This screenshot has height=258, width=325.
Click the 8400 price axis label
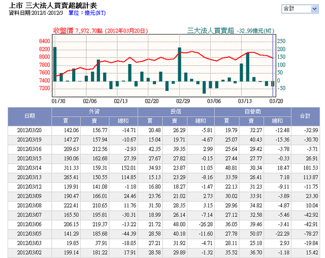pyautogui.click(x=45, y=41)
